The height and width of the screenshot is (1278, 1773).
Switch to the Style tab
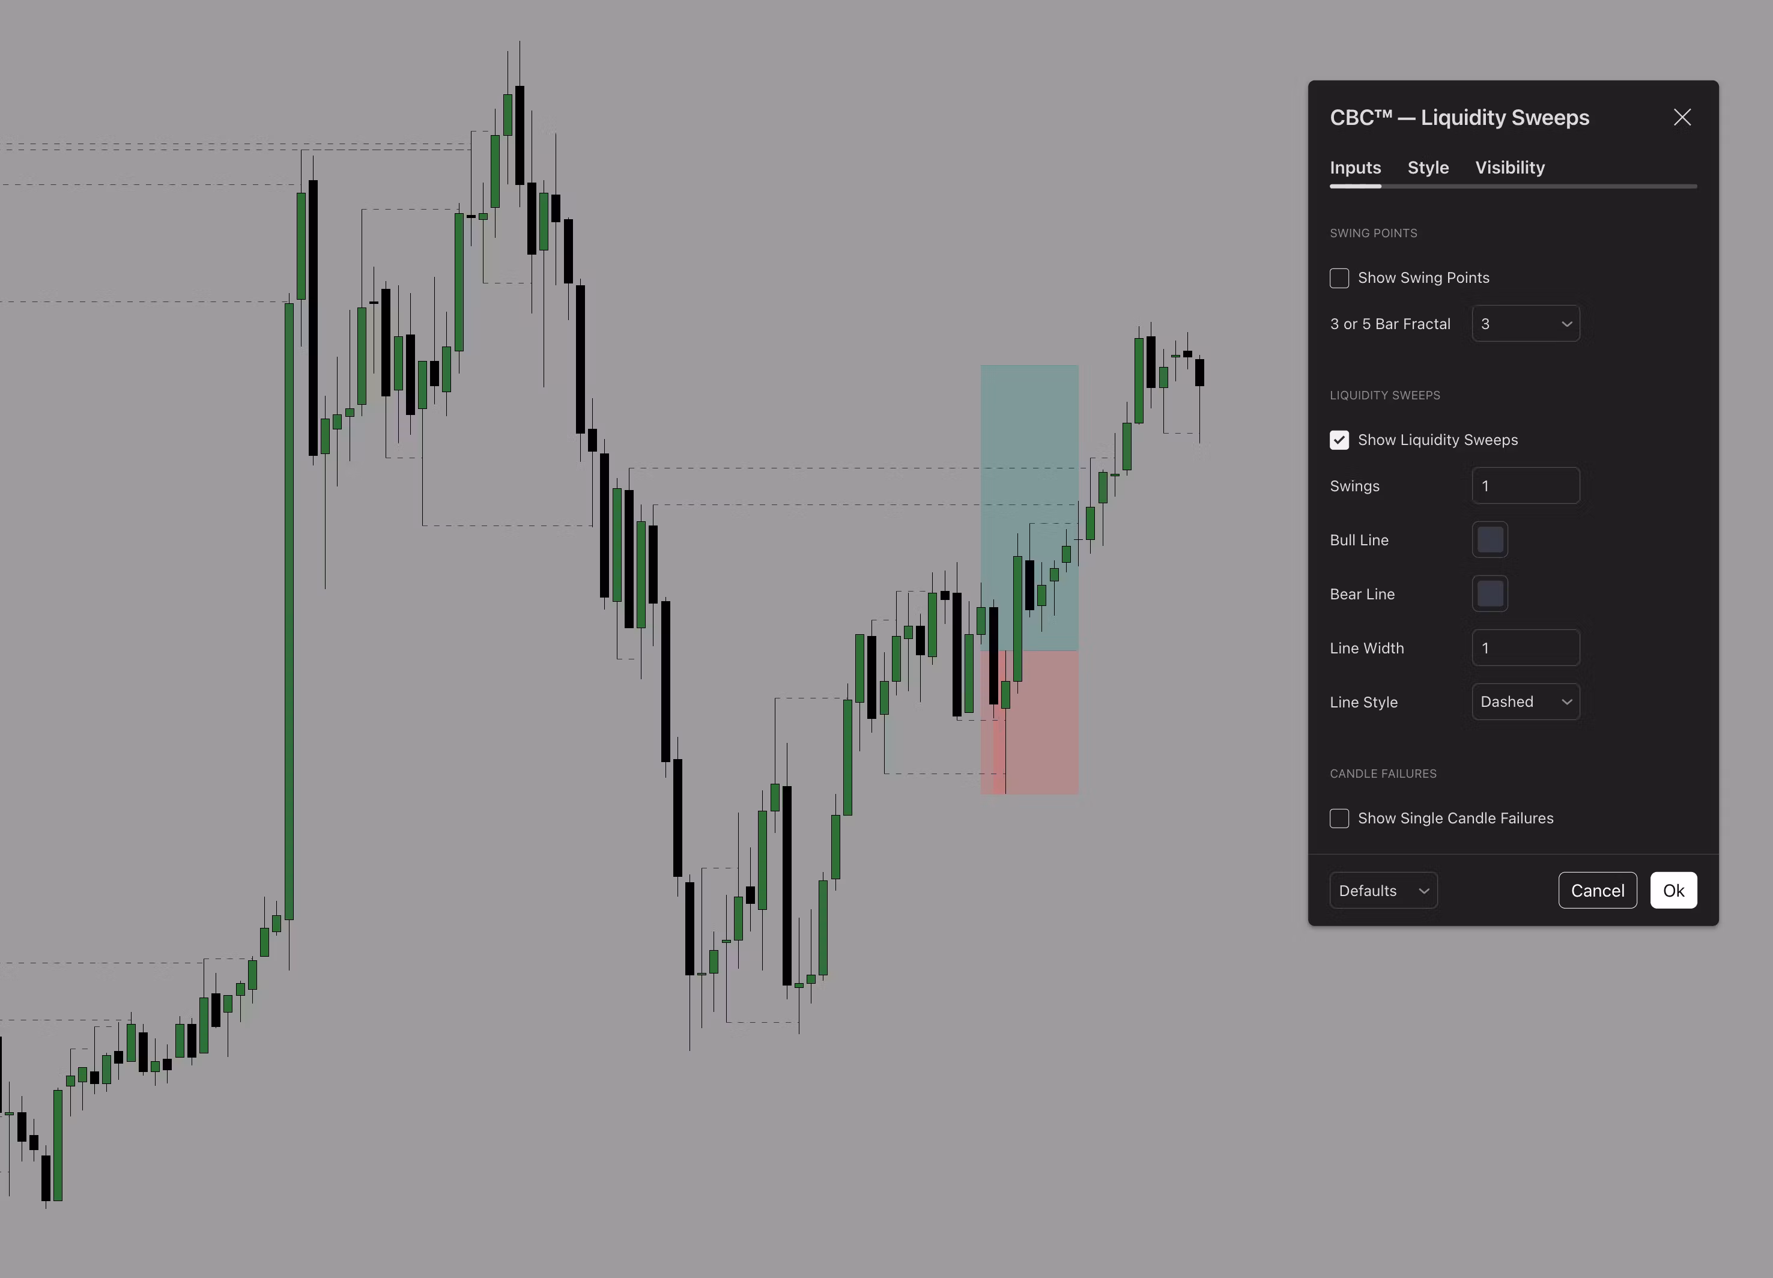click(1428, 168)
